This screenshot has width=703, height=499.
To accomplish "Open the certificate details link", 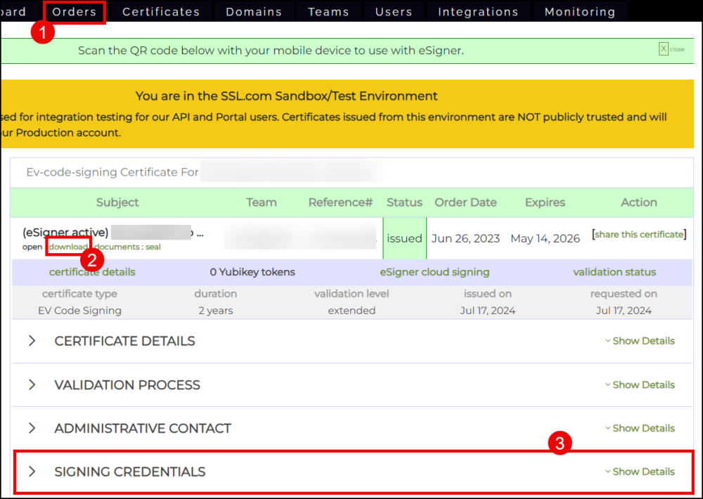I will [92, 272].
